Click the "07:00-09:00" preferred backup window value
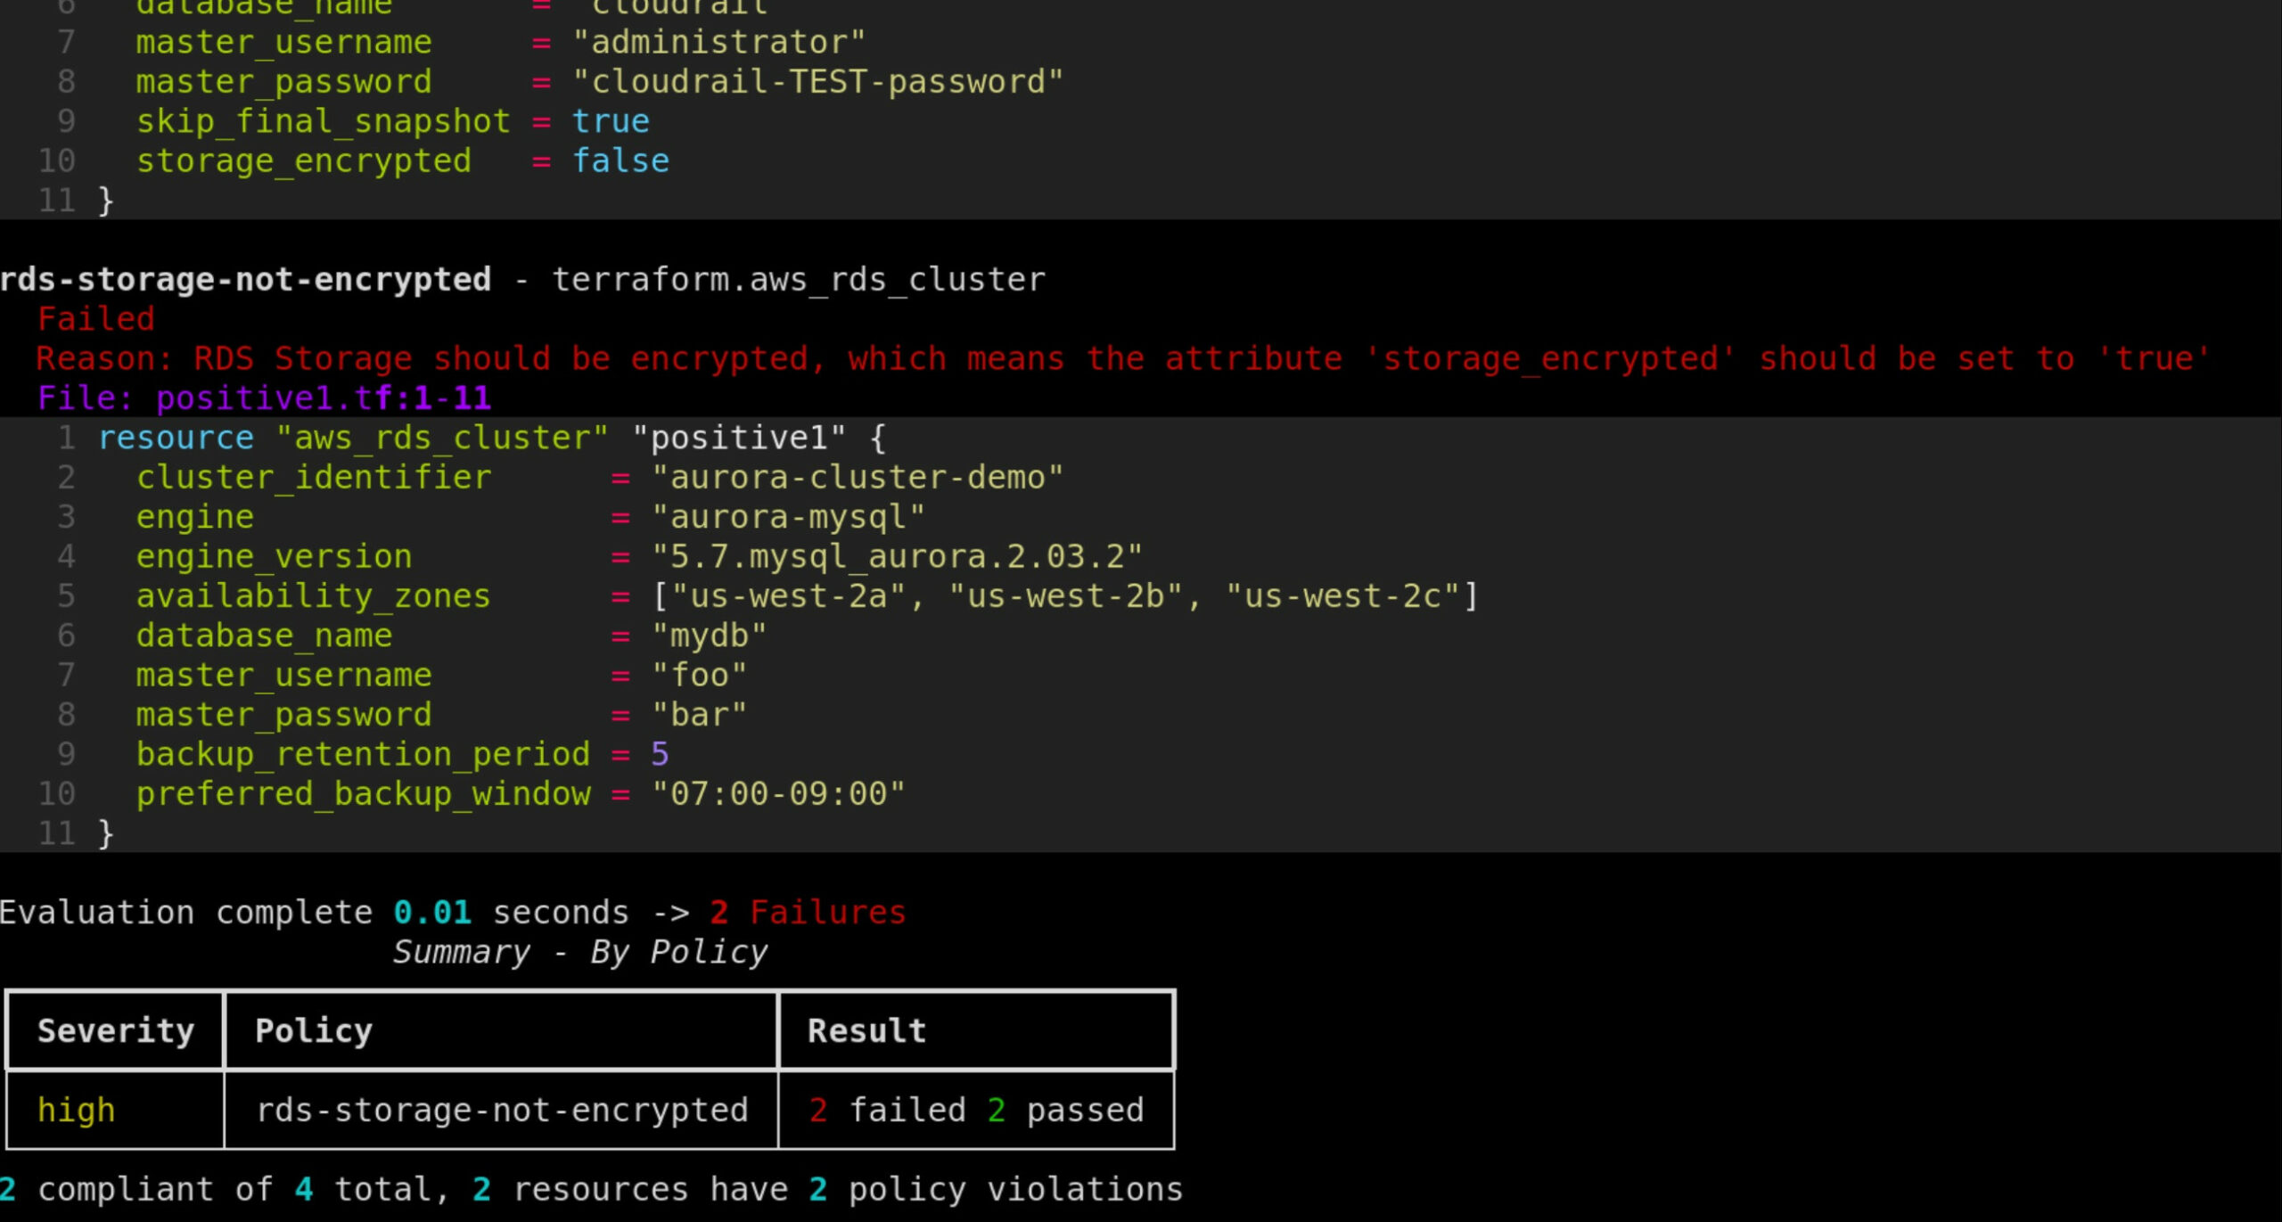Image resolution: width=2282 pixels, height=1222 pixels. point(778,794)
